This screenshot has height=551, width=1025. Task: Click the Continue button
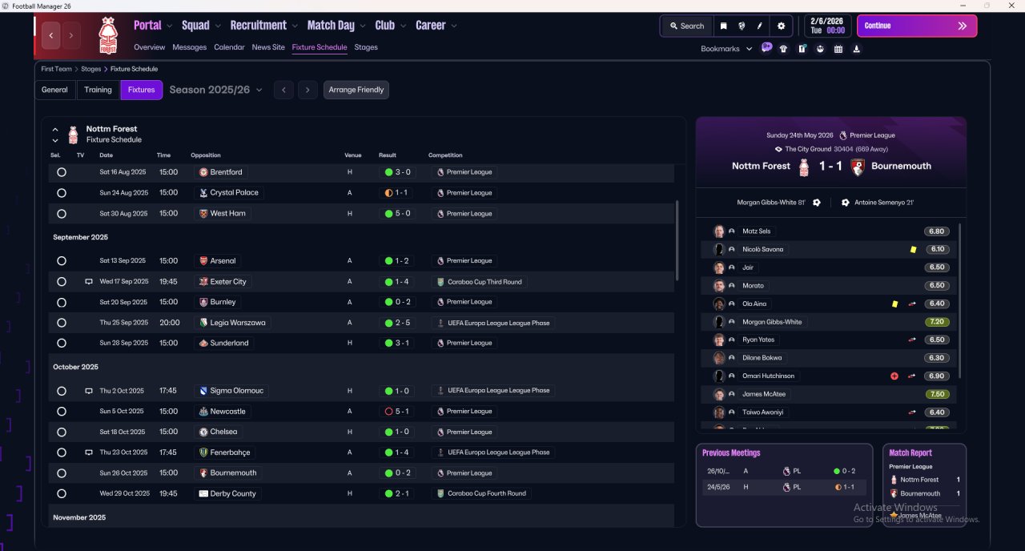917,26
